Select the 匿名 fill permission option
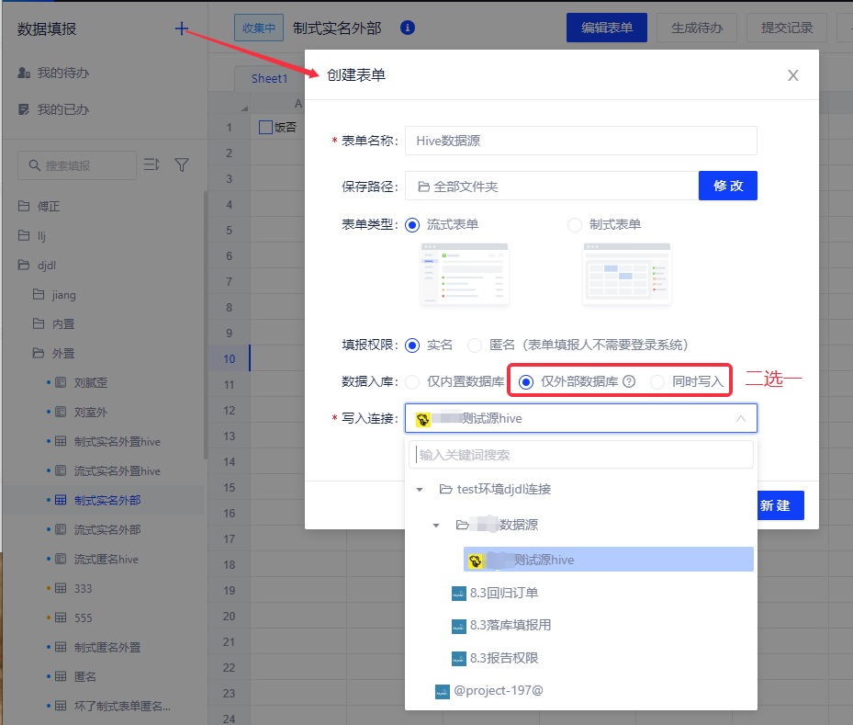Viewport: 853px width, 725px height. pos(475,346)
